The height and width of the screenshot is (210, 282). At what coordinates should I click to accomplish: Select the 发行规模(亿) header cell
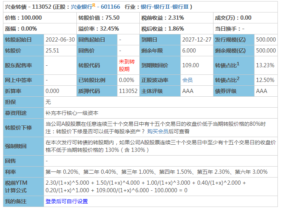[x=234, y=40]
